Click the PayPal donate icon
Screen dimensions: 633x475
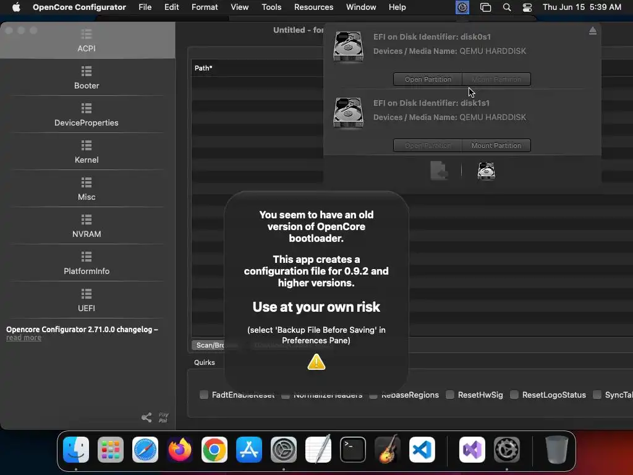163,417
